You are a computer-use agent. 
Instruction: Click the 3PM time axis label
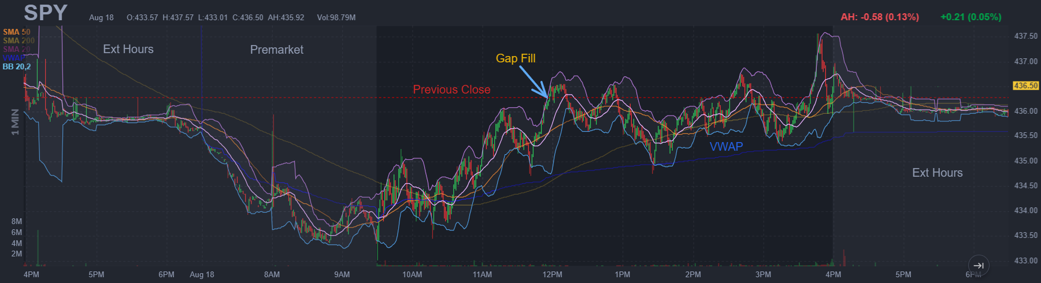pyautogui.click(x=763, y=274)
